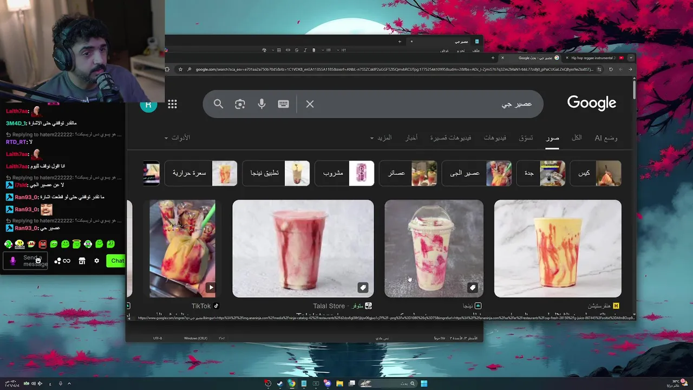Select the سعرة حرارية suggestion chip
This screenshot has height=390, width=693.
tap(201, 173)
